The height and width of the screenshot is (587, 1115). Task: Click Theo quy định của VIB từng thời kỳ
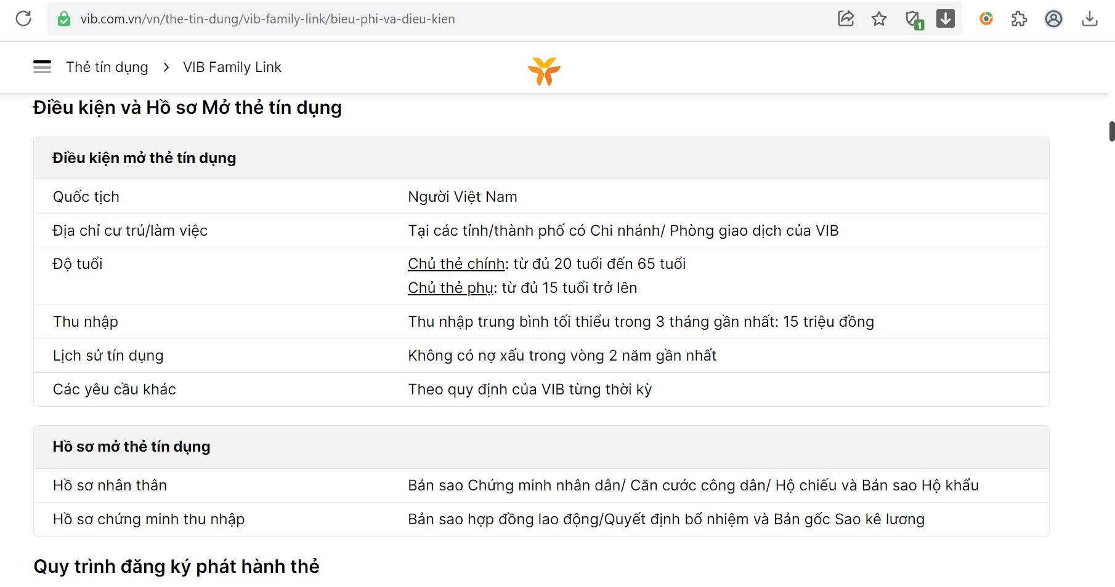click(x=530, y=389)
